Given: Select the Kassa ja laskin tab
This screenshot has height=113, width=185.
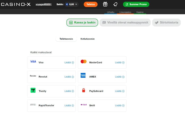Looking at the screenshot, I should click(x=82, y=22).
